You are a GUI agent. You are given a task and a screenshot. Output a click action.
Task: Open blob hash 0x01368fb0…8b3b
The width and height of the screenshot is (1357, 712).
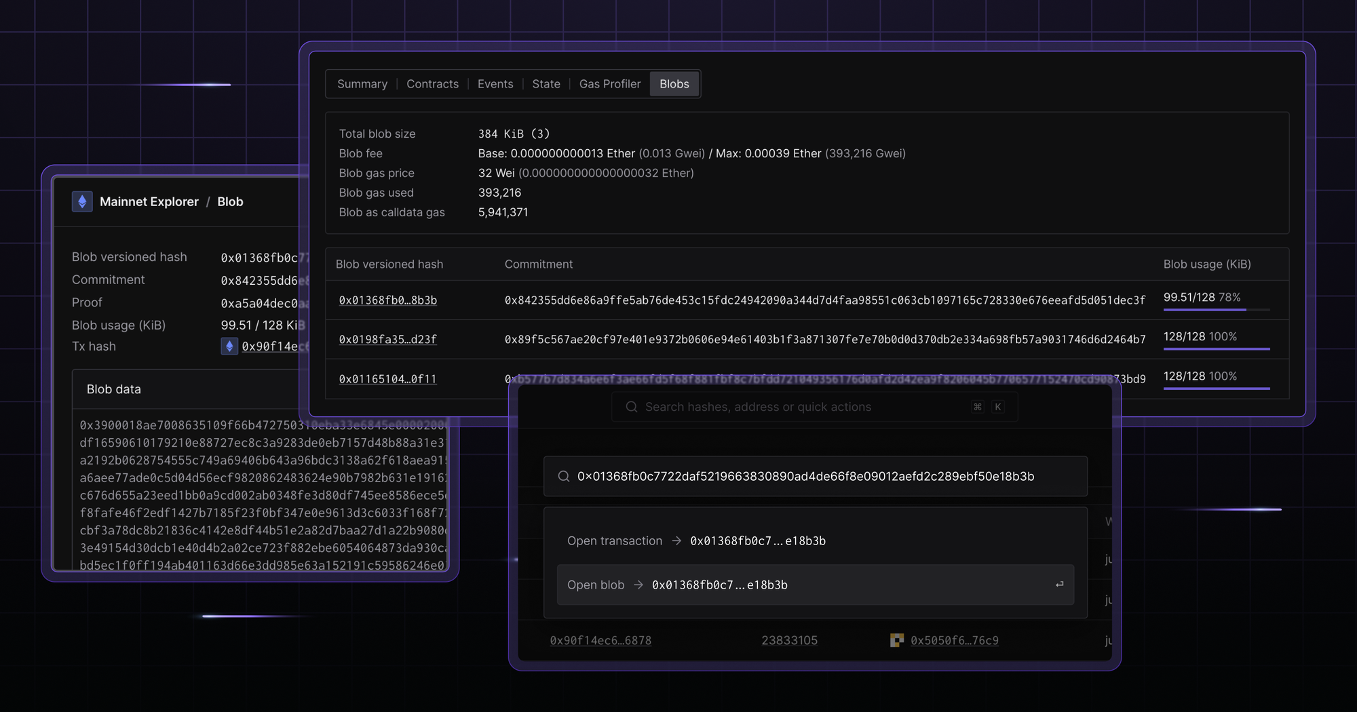pos(387,299)
